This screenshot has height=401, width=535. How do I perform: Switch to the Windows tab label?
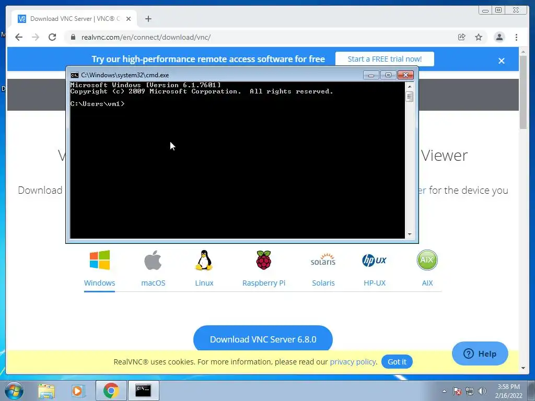99,283
